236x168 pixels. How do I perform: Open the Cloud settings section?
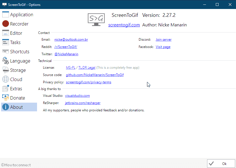click(x=15, y=79)
